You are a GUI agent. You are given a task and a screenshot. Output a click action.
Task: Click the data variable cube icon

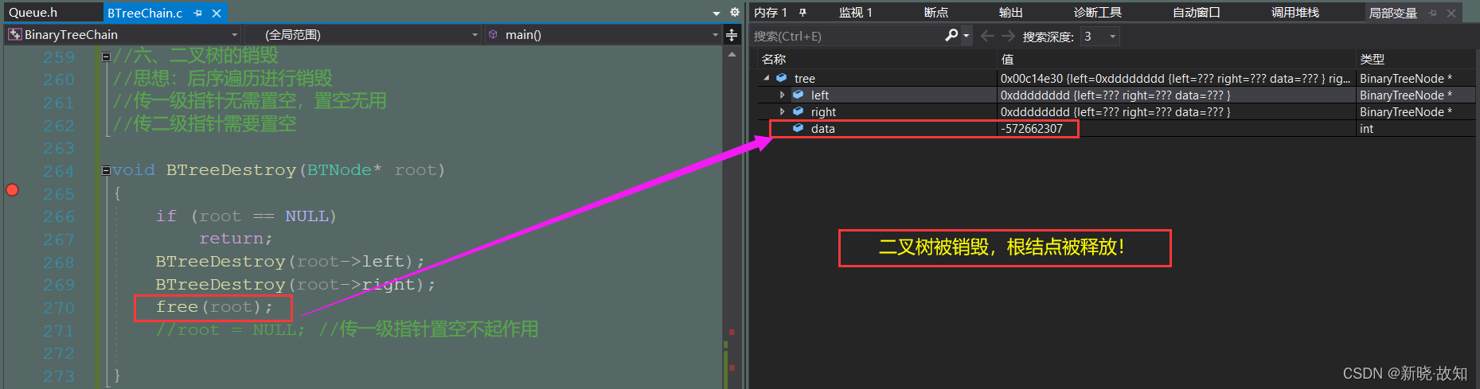tap(798, 128)
